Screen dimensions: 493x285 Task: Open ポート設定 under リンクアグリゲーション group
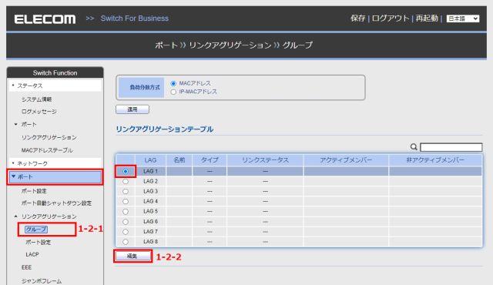coord(38,243)
